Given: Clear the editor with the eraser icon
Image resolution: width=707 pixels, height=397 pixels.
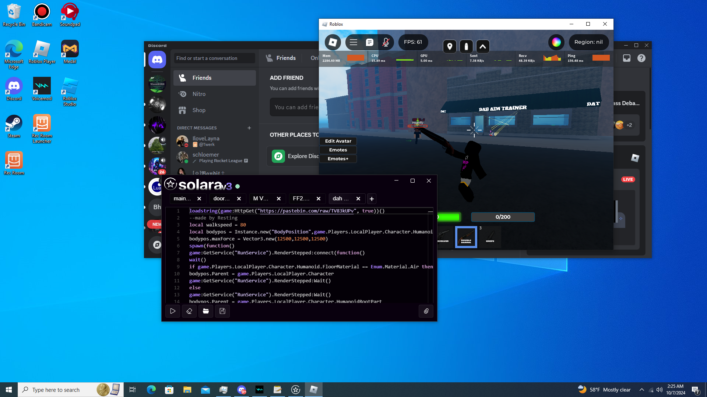Looking at the screenshot, I should [189, 311].
